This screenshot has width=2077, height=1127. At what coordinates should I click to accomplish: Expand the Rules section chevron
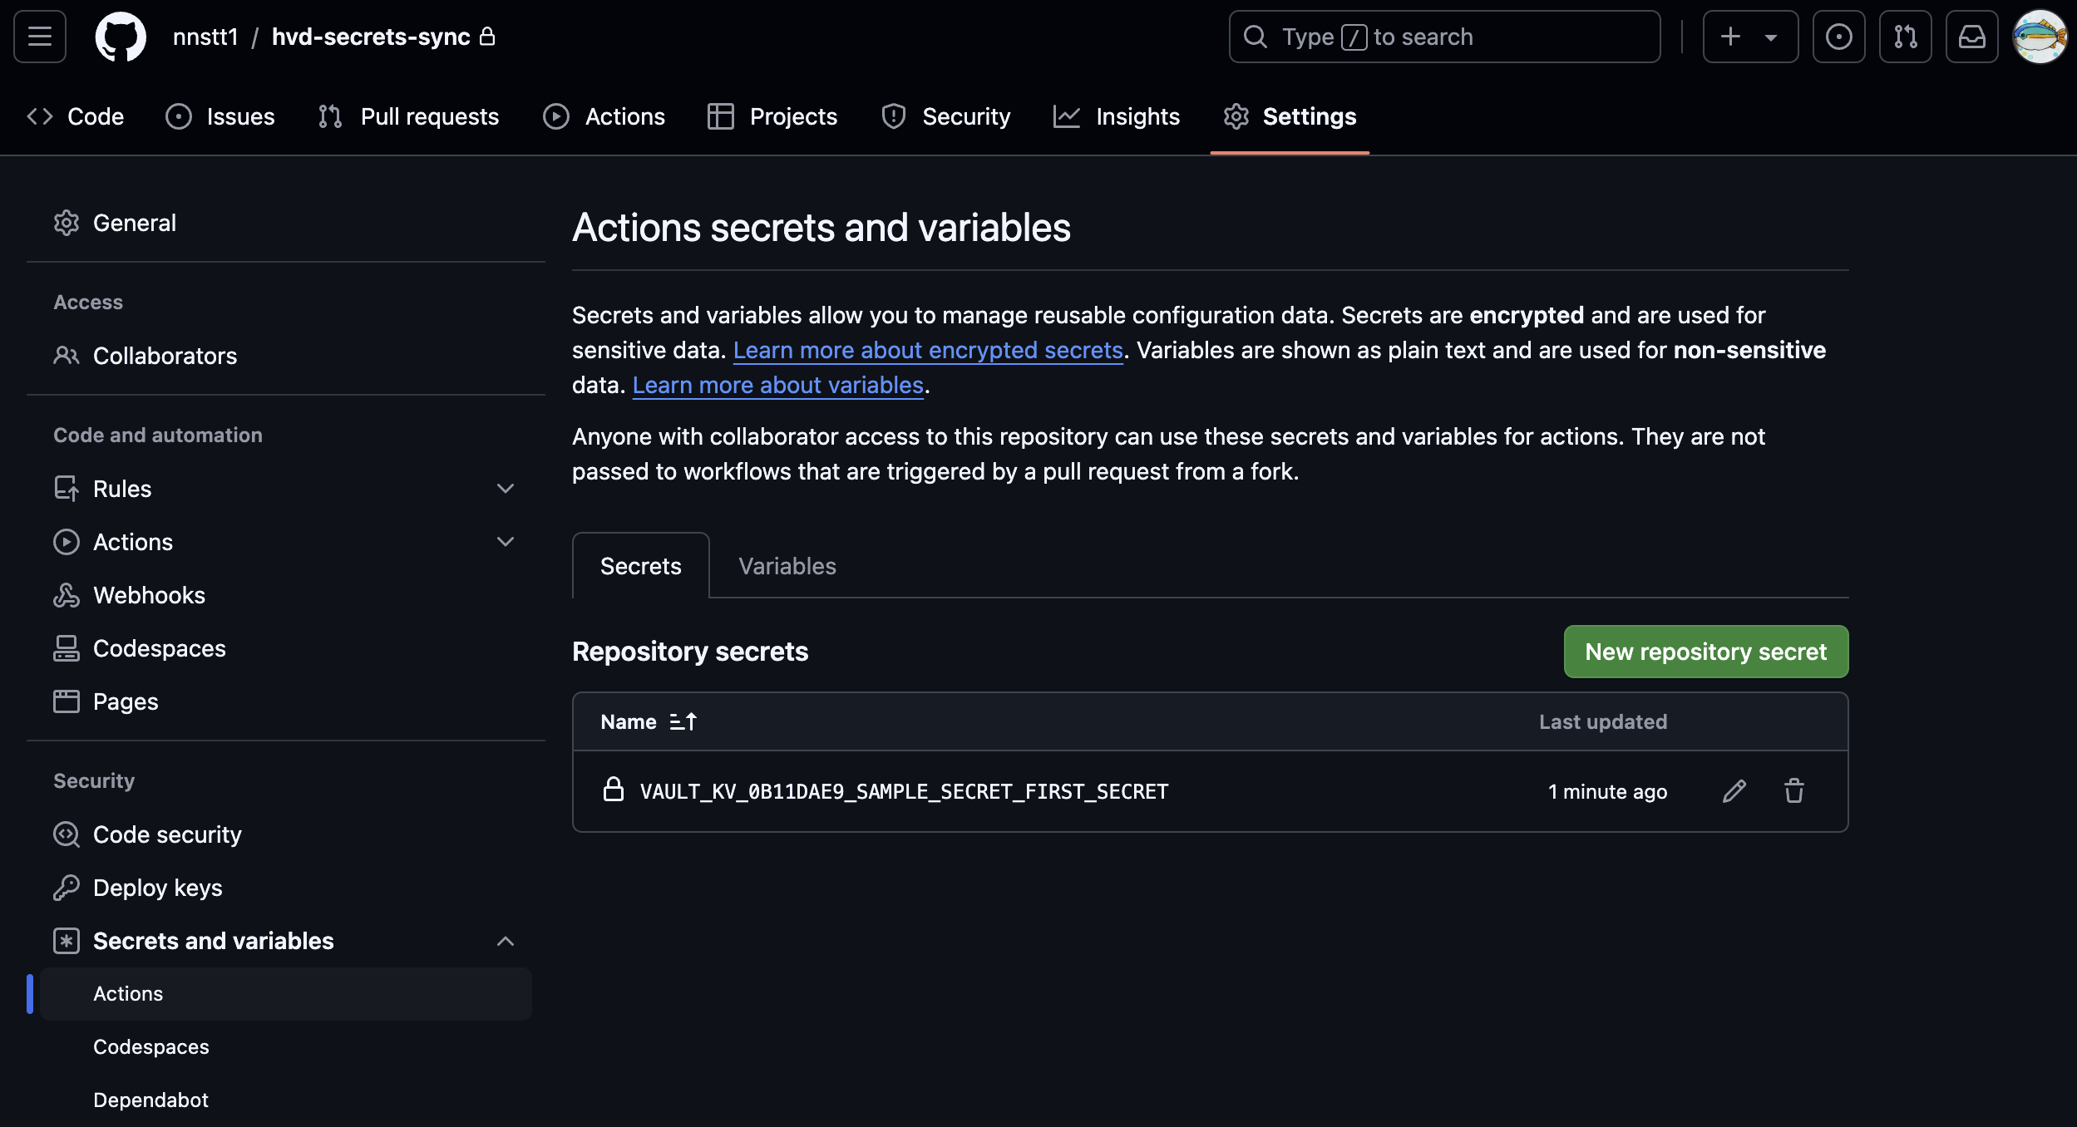(505, 489)
